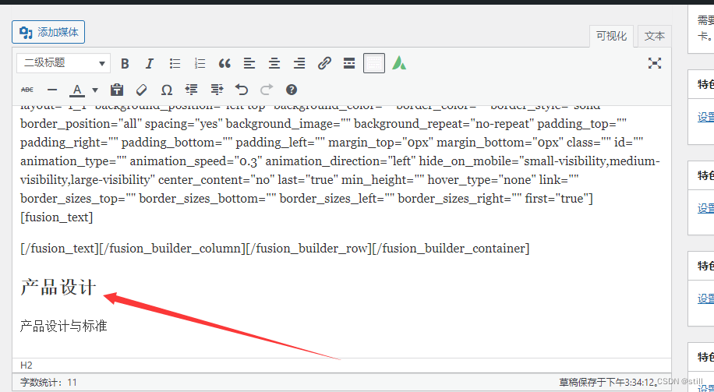Click the [fusion_text] shortcode line
This screenshot has width=714, height=392.
click(56, 217)
